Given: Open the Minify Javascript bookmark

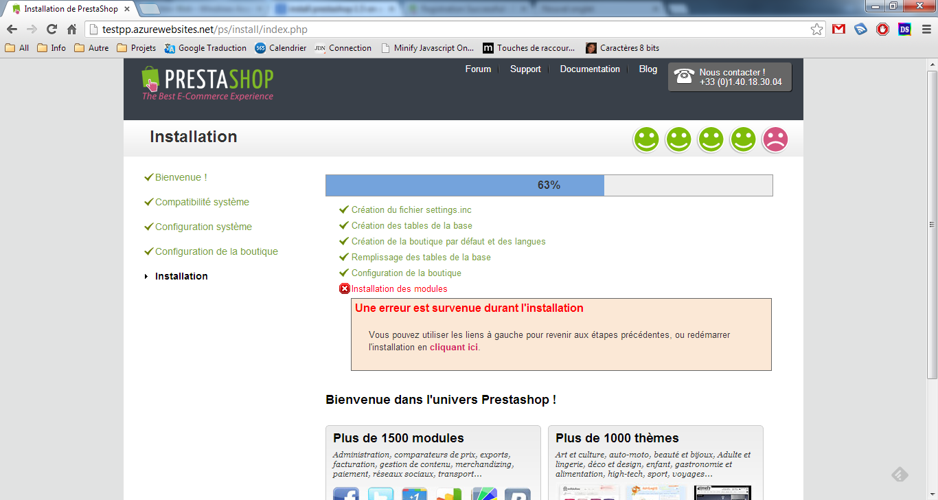Looking at the screenshot, I should point(428,48).
